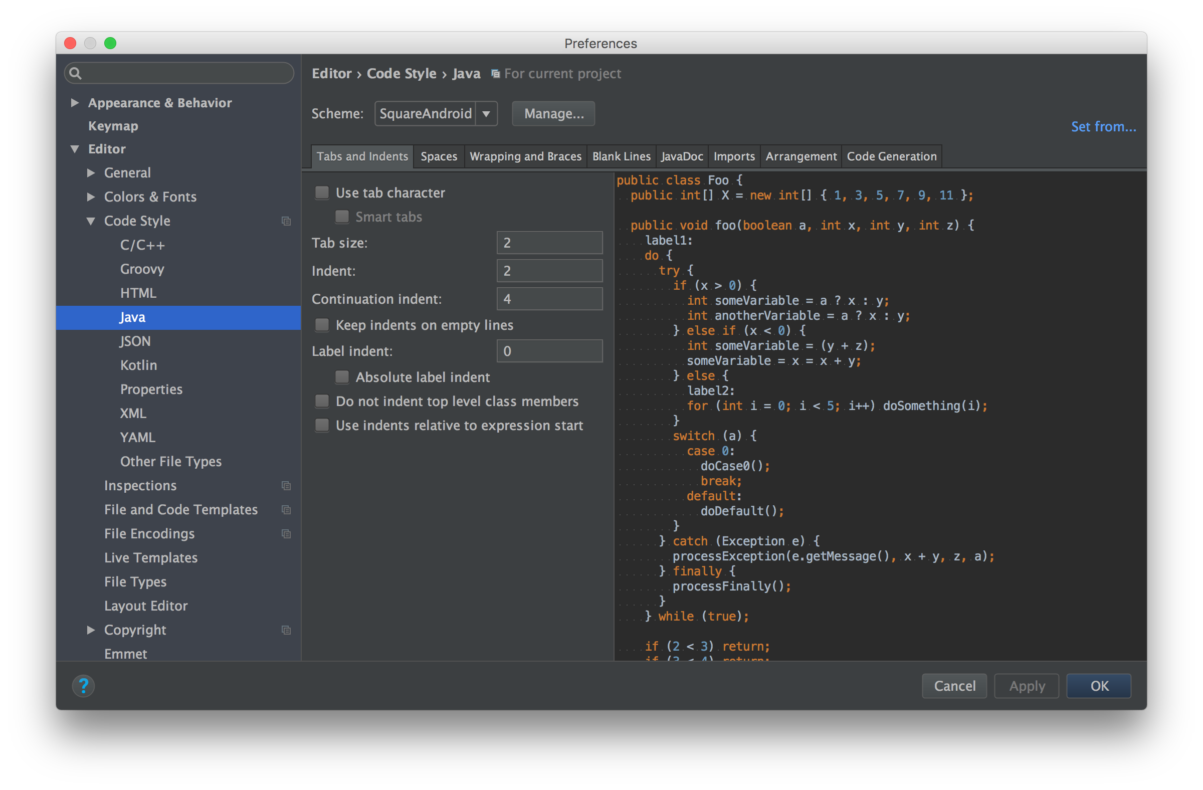
Task: Open Inspections settings
Action: point(140,486)
